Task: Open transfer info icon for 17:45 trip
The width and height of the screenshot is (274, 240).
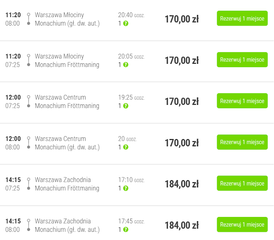Action: (125, 230)
